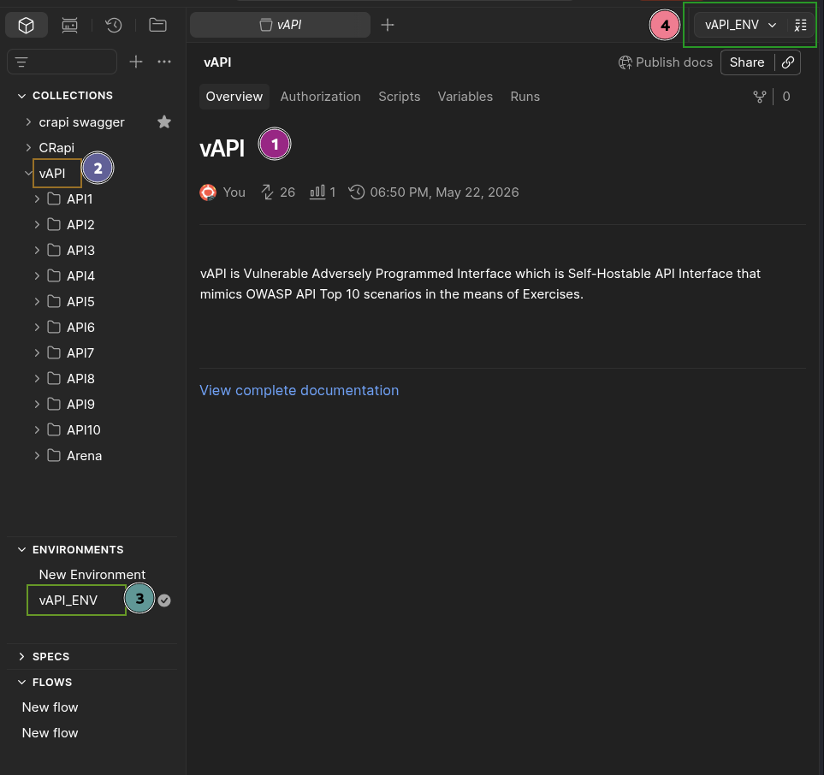
Task: Open the Variables tab
Action: pyautogui.click(x=465, y=97)
